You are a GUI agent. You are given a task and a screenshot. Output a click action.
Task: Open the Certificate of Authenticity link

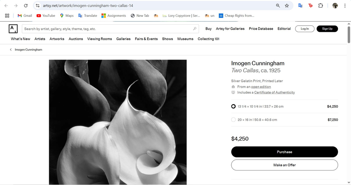click(x=274, y=92)
